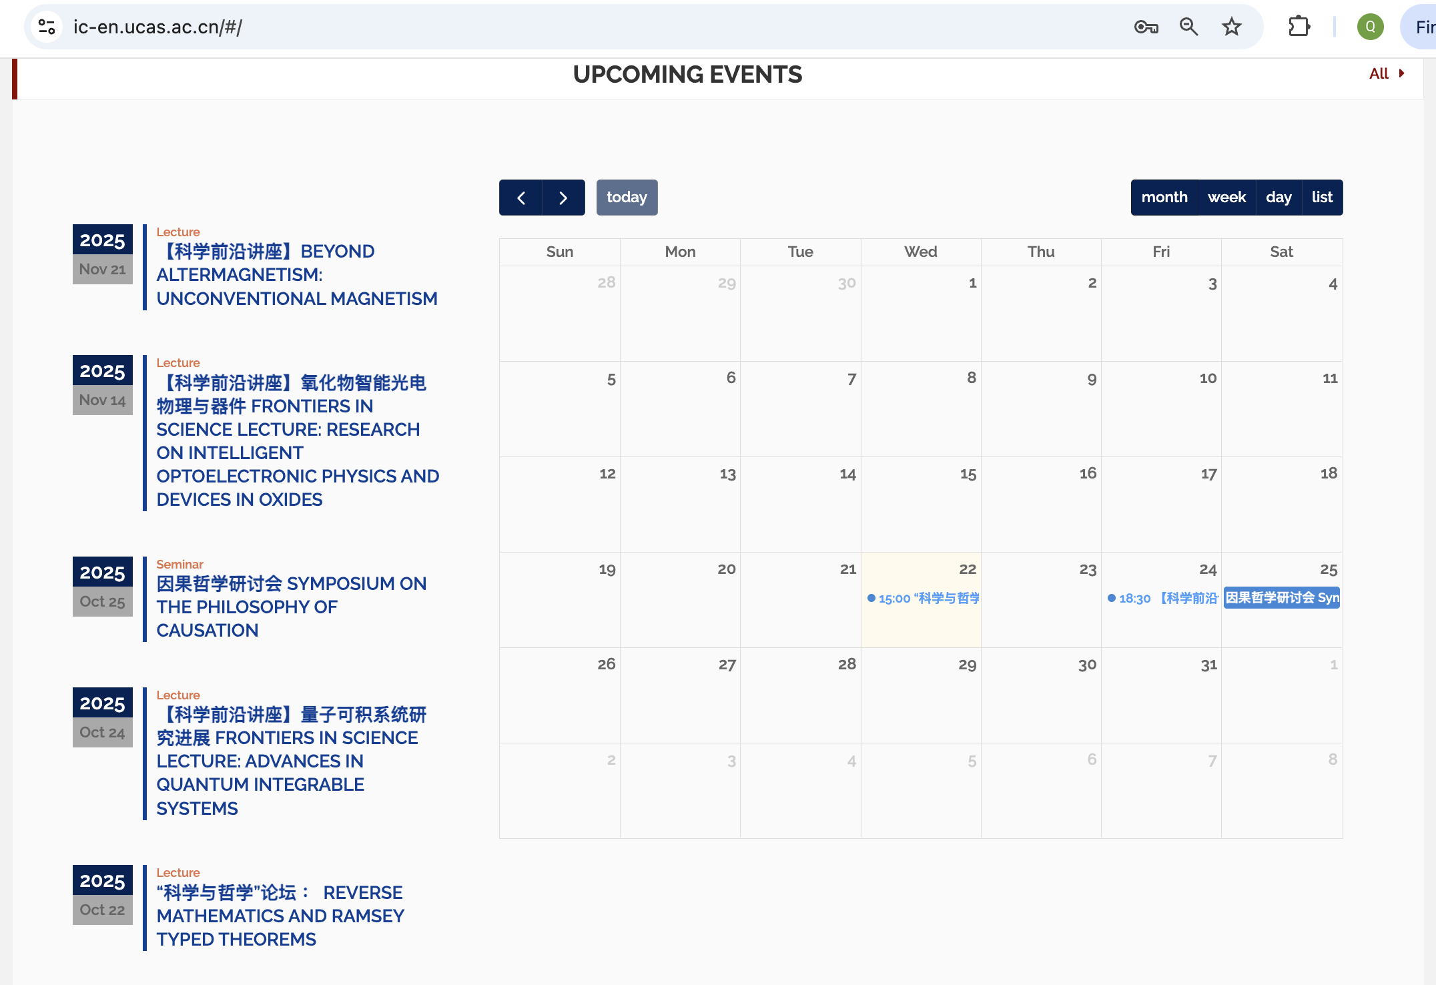Open the password key icon in address bar

point(1146,27)
